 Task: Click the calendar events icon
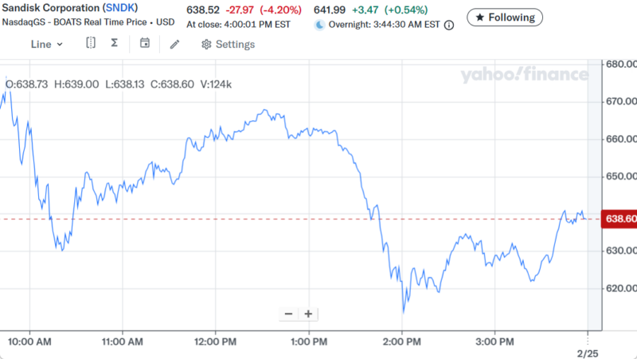(x=144, y=43)
